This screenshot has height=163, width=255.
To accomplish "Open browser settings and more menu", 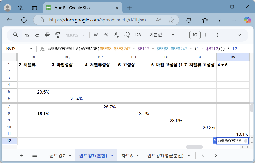I will (x=234, y=20).
